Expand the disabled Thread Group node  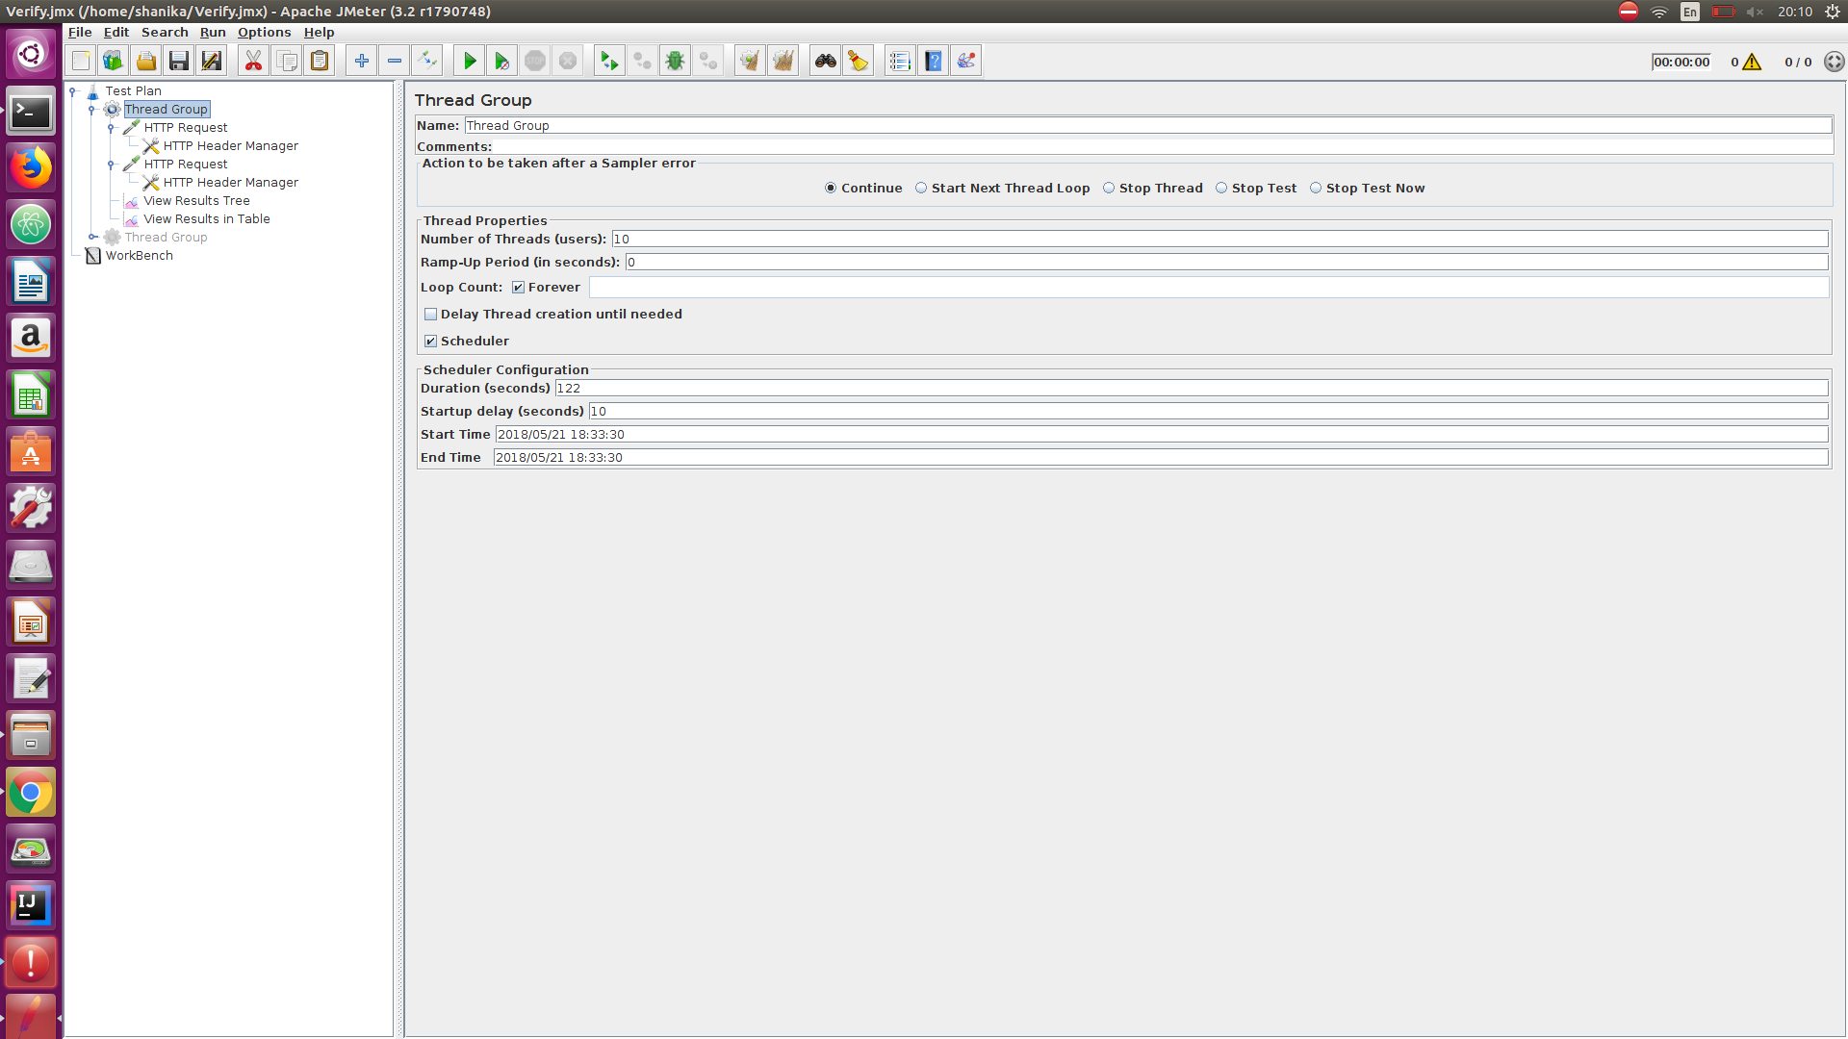click(92, 238)
